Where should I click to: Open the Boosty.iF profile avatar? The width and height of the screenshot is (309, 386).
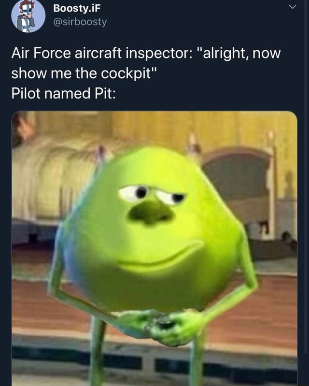coord(28,16)
